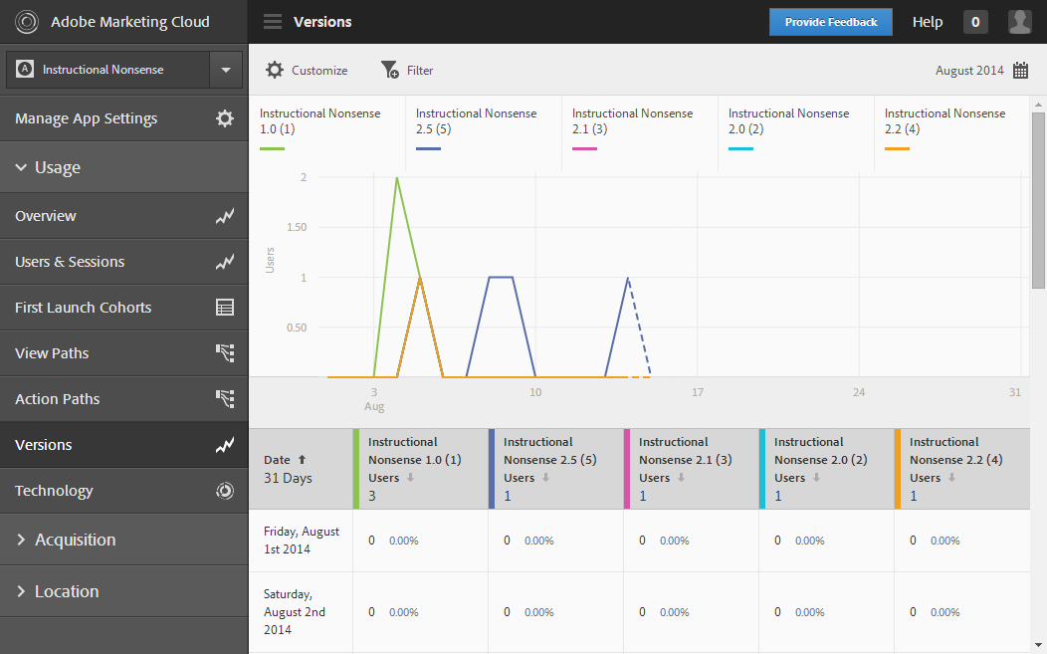Open the Instructional Nonsense app dropdown arrow

pos(226,70)
